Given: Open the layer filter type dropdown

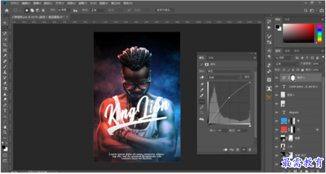Looking at the screenshot, I should coord(283,58).
